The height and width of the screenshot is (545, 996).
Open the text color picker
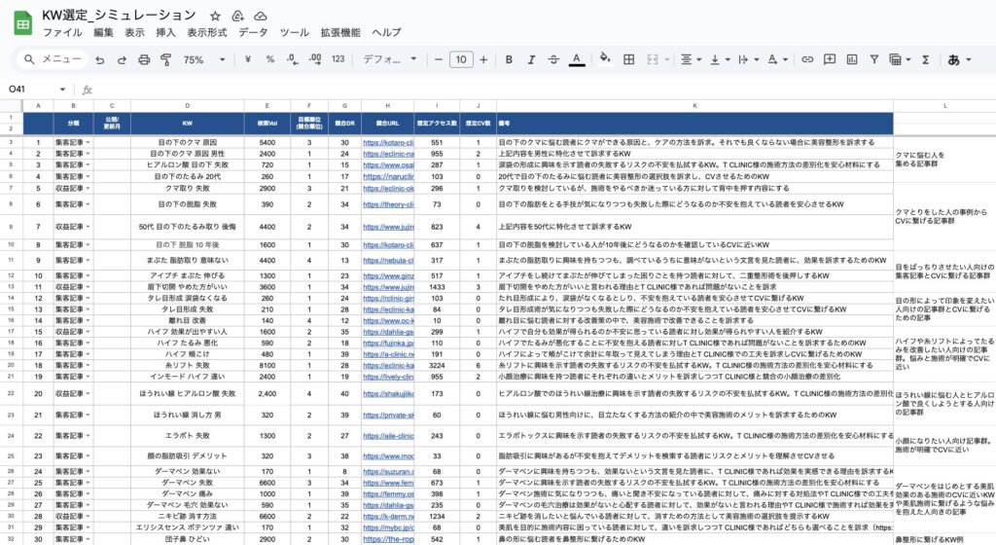click(x=577, y=59)
